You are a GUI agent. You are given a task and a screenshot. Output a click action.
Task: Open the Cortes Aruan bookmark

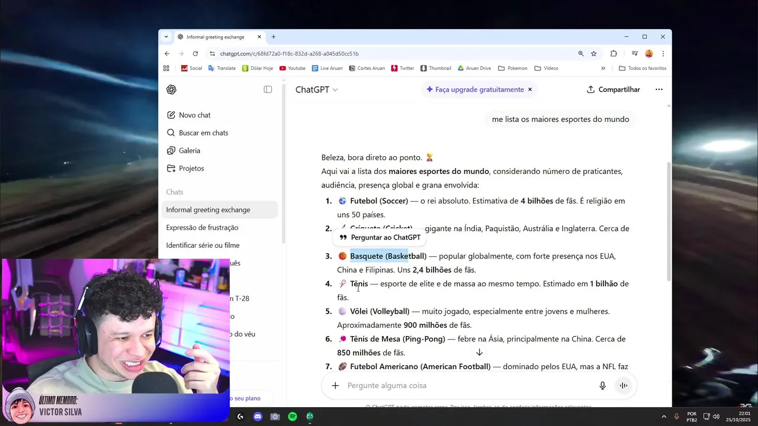click(x=367, y=68)
